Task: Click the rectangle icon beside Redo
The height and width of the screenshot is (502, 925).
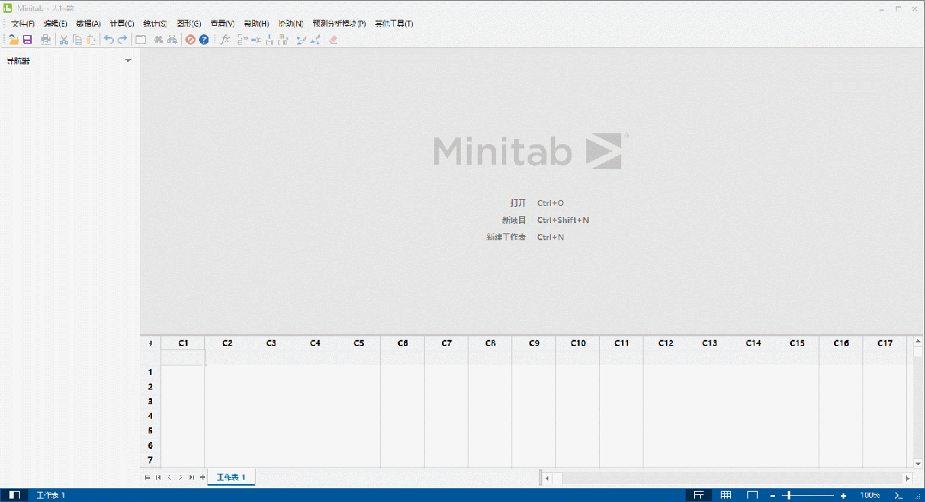Action: [141, 39]
